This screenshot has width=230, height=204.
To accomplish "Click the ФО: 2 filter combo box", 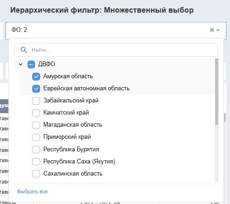I will [x=116, y=31].
